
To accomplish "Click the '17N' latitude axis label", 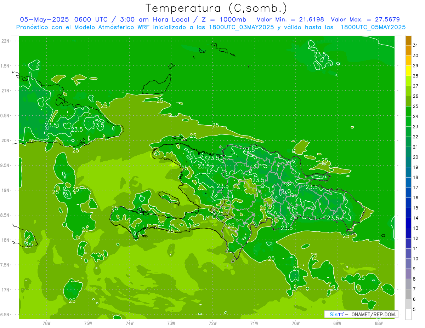I will 6,290.
